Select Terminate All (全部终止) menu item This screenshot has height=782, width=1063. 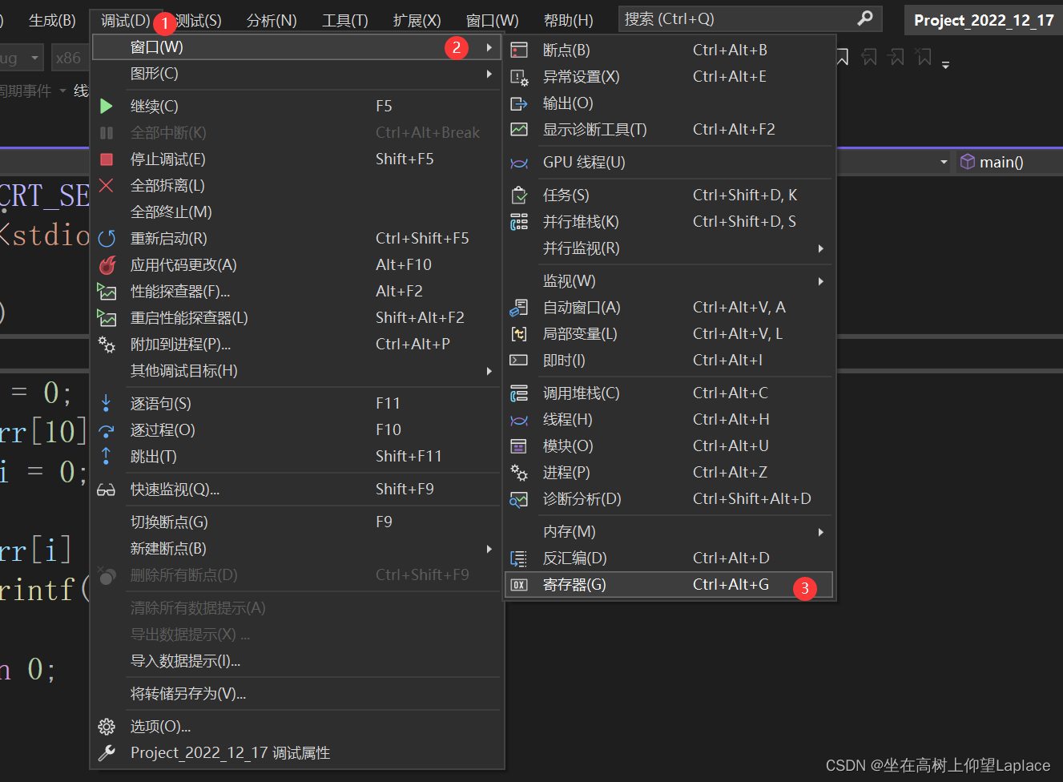click(x=296, y=212)
